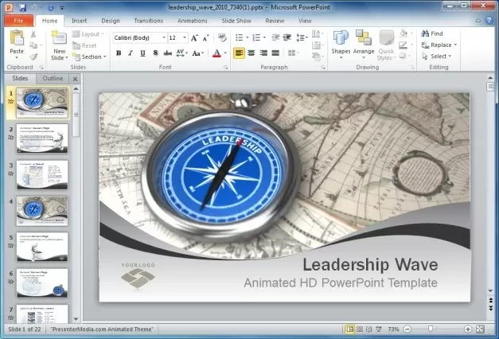This screenshot has height=339, width=499.
Task: Open the Transitions ribbon tab
Action: tap(148, 21)
